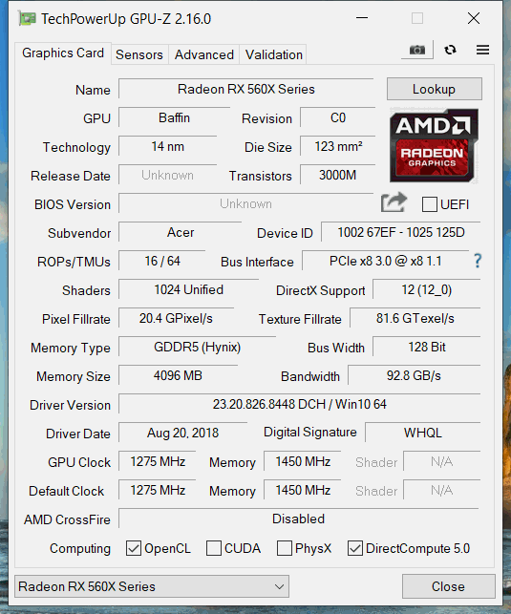Screen dimensions: 511x614
Task: Minimize the GPU-Z window
Action: click(x=362, y=18)
